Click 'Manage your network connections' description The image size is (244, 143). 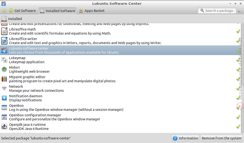click(x=36, y=91)
